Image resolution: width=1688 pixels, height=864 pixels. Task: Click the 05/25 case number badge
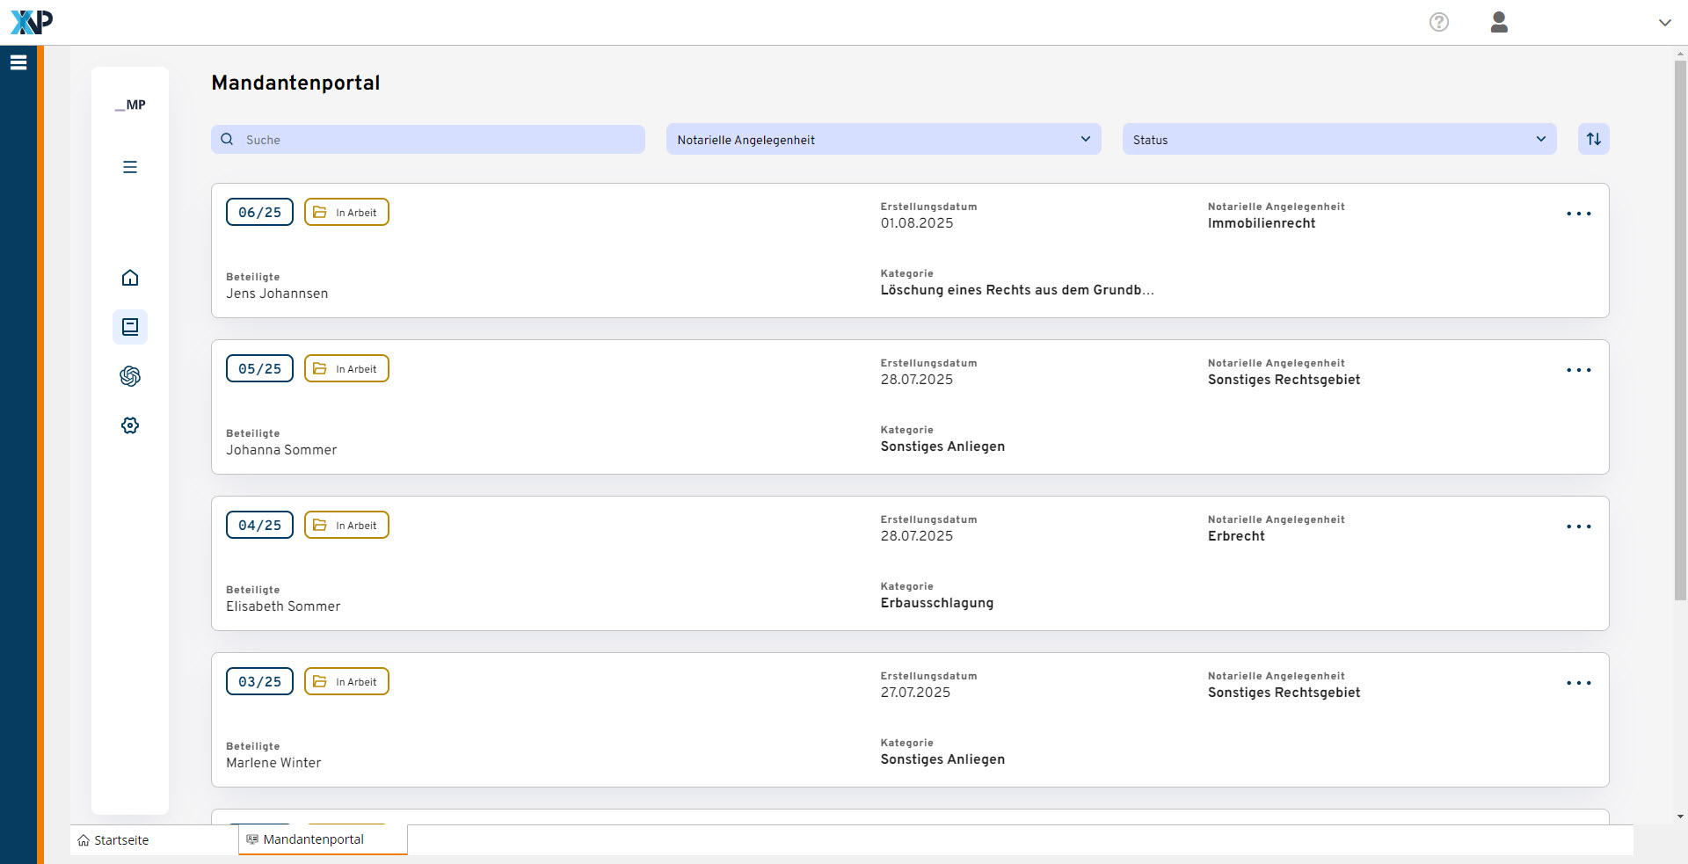point(259,369)
